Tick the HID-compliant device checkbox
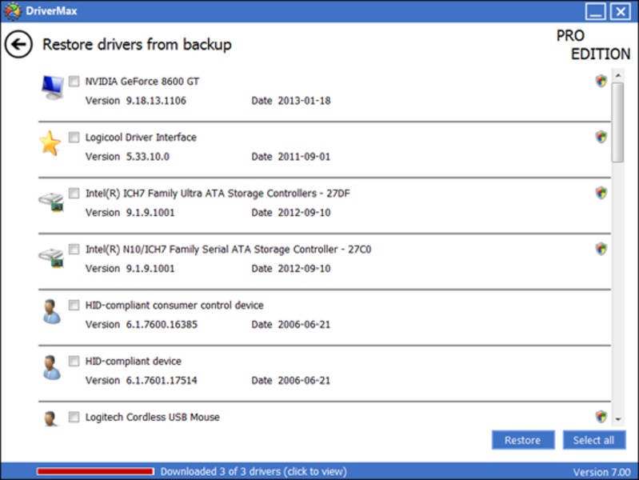This screenshot has width=639, height=480. click(x=74, y=361)
